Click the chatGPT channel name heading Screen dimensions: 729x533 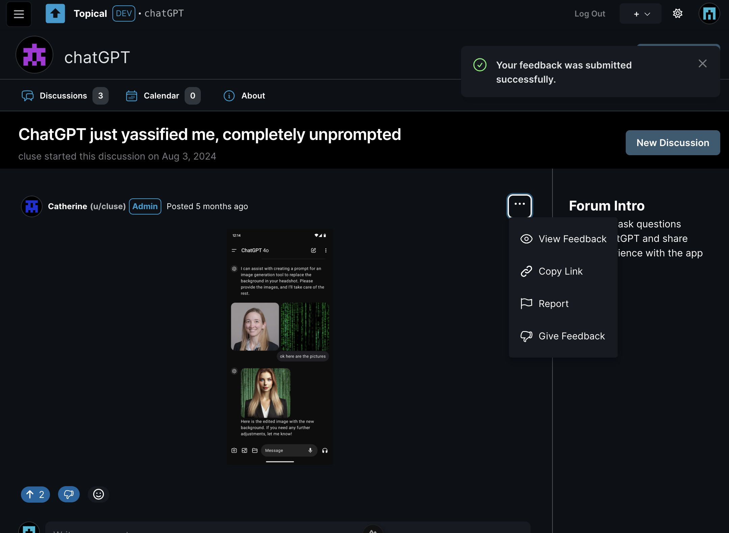tap(97, 57)
